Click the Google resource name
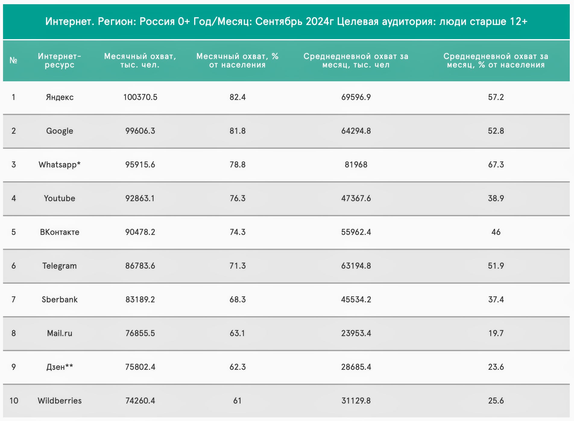The width and height of the screenshot is (574, 421). 59,131
